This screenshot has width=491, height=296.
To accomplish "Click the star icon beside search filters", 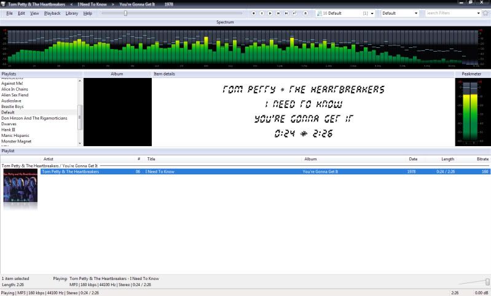I will point(485,13).
